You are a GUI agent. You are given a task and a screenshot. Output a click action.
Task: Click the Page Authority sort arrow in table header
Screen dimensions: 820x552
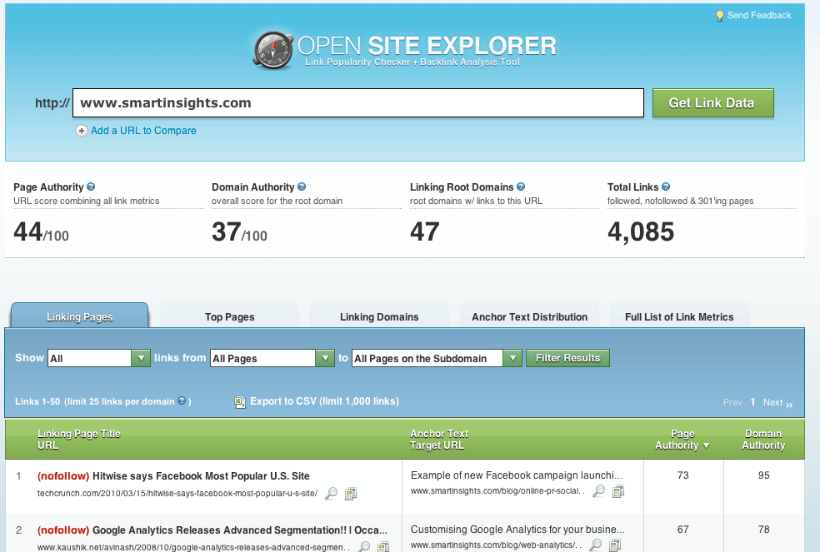pyautogui.click(x=707, y=446)
